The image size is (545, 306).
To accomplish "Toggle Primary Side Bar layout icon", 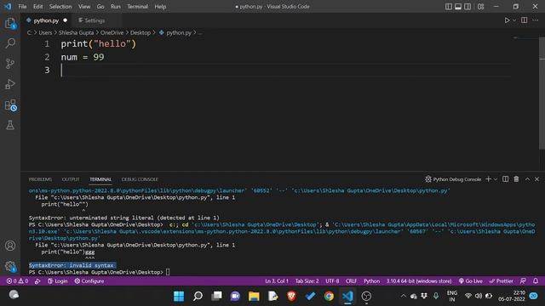I will [x=449, y=7].
